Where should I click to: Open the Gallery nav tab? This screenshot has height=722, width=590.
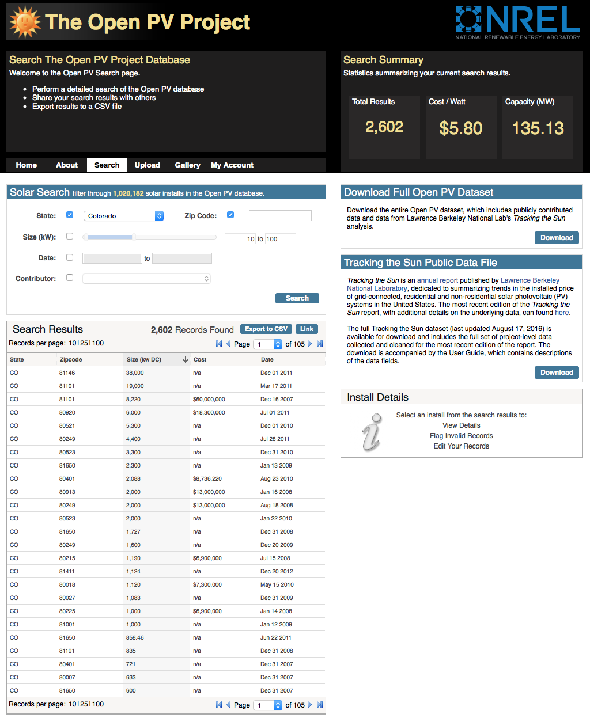coord(188,165)
